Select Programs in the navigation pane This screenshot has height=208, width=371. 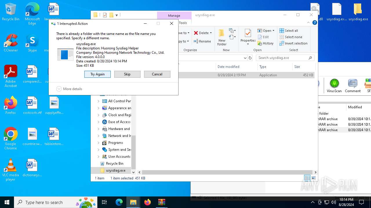[x=113, y=143]
